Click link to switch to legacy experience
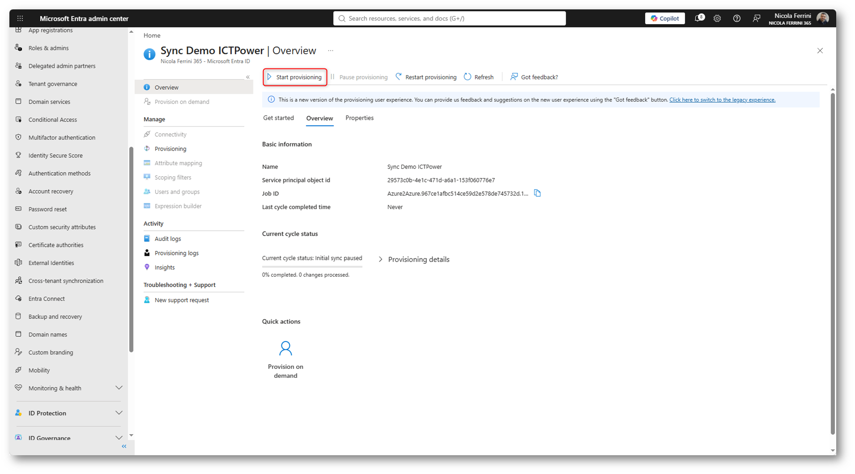 point(722,100)
